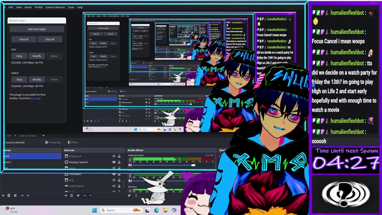Open source properties gear in Sources toolbar
This screenshot has width=382, height=215.
pos(78,196)
